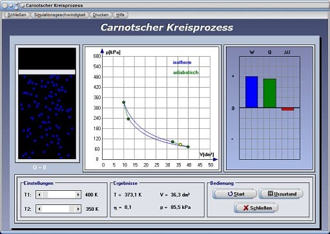The height and width of the screenshot is (234, 330).
Task: Click the green point at 40 dm³ on the curve
Action: 188,147
